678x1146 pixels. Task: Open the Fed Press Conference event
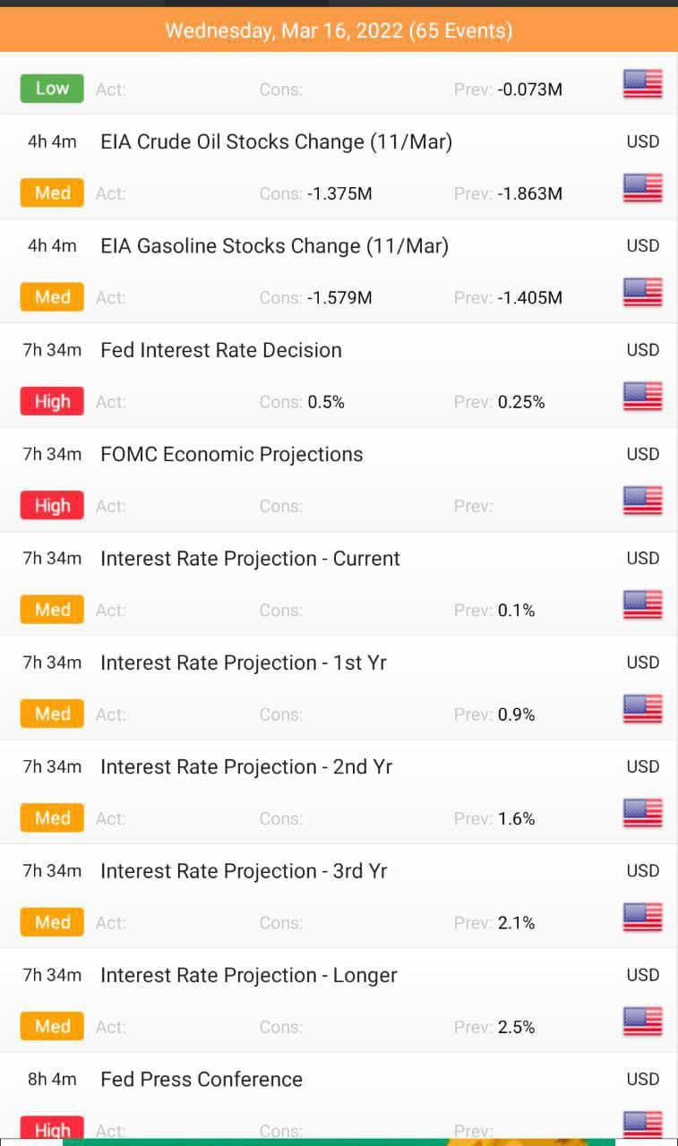pyautogui.click(x=202, y=1079)
